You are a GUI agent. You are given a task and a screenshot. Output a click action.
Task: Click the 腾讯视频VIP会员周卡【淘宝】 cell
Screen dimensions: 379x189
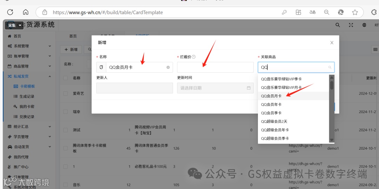[151, 130]
